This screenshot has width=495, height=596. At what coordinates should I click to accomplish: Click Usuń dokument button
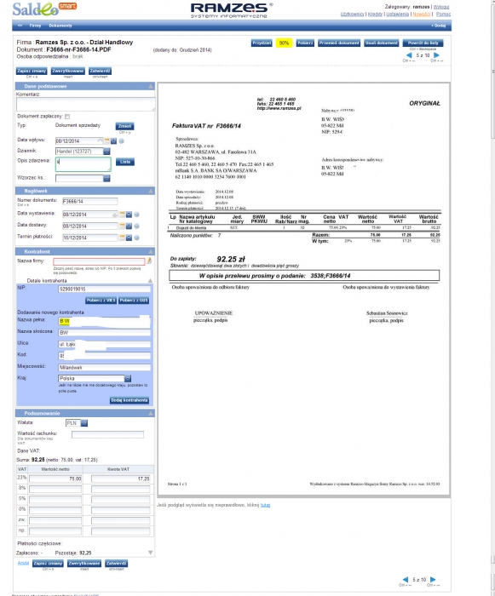(x=381, y=43)
